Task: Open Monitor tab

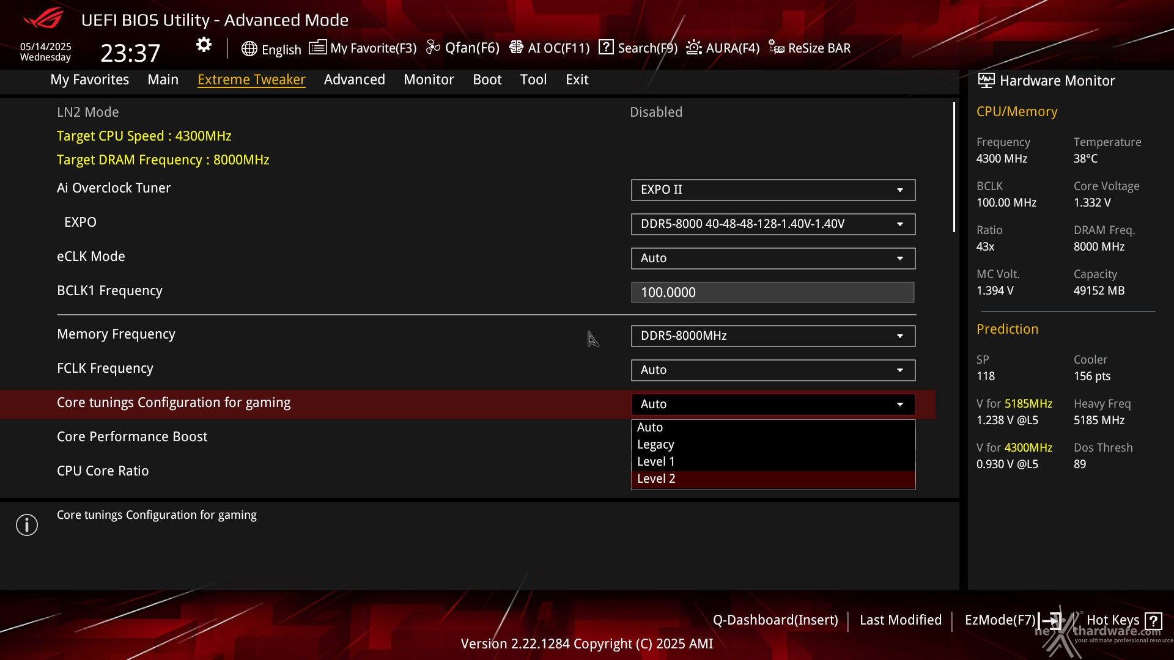Action: pos(429,79)
